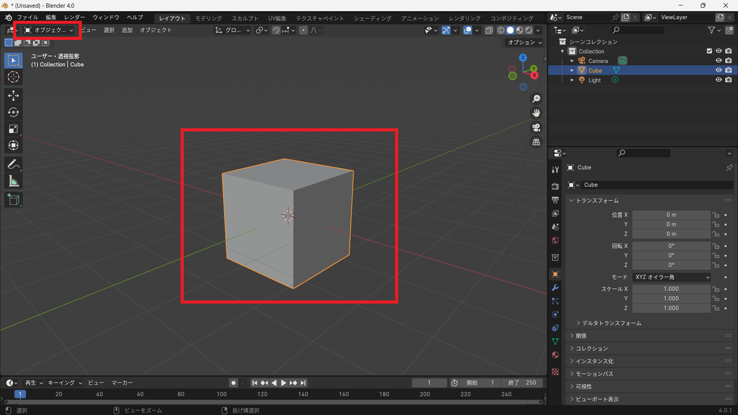Activate the Annotate pencil tool
Screen dimensions: 738x415
point(13,164)
